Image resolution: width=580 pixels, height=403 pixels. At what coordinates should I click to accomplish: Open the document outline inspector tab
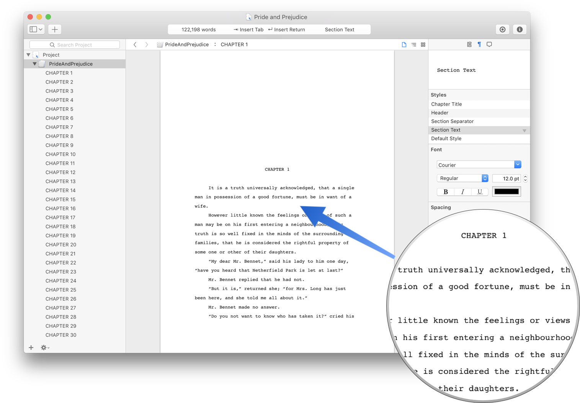[469, 44]
